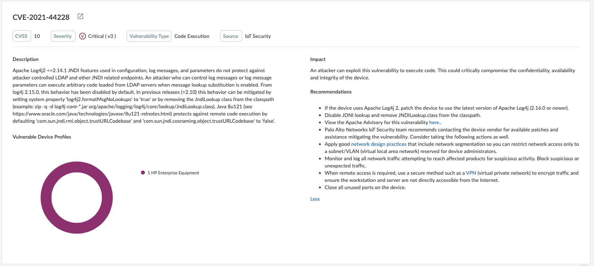Collapse recommendations with Less link
Screen dimensions: 594x266
click(315, 199)
